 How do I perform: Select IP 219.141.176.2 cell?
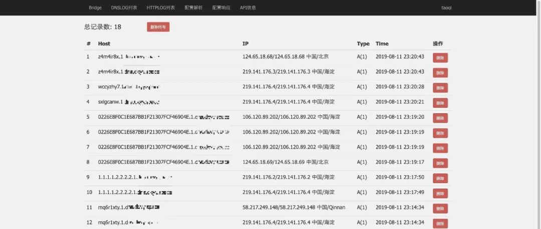289,177
